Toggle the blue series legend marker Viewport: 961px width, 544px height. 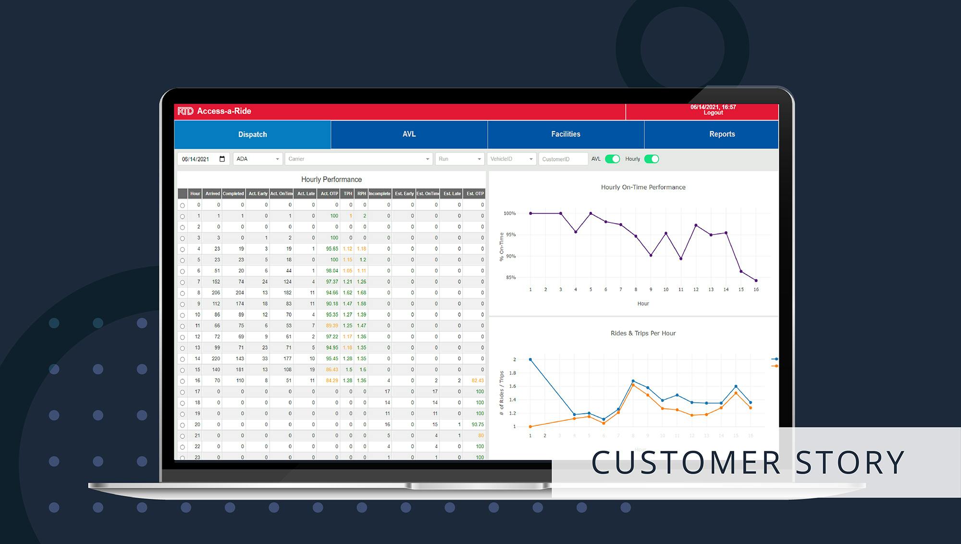[x=775, y=359]
